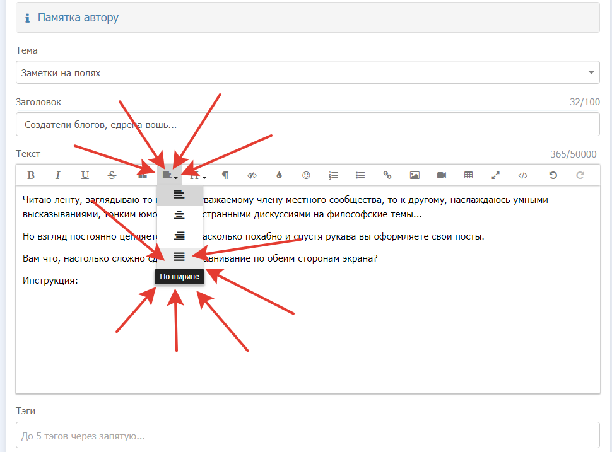The image size is (612, 452).
Task: Click the Тэги input field
Action: [x=307, y=436]
